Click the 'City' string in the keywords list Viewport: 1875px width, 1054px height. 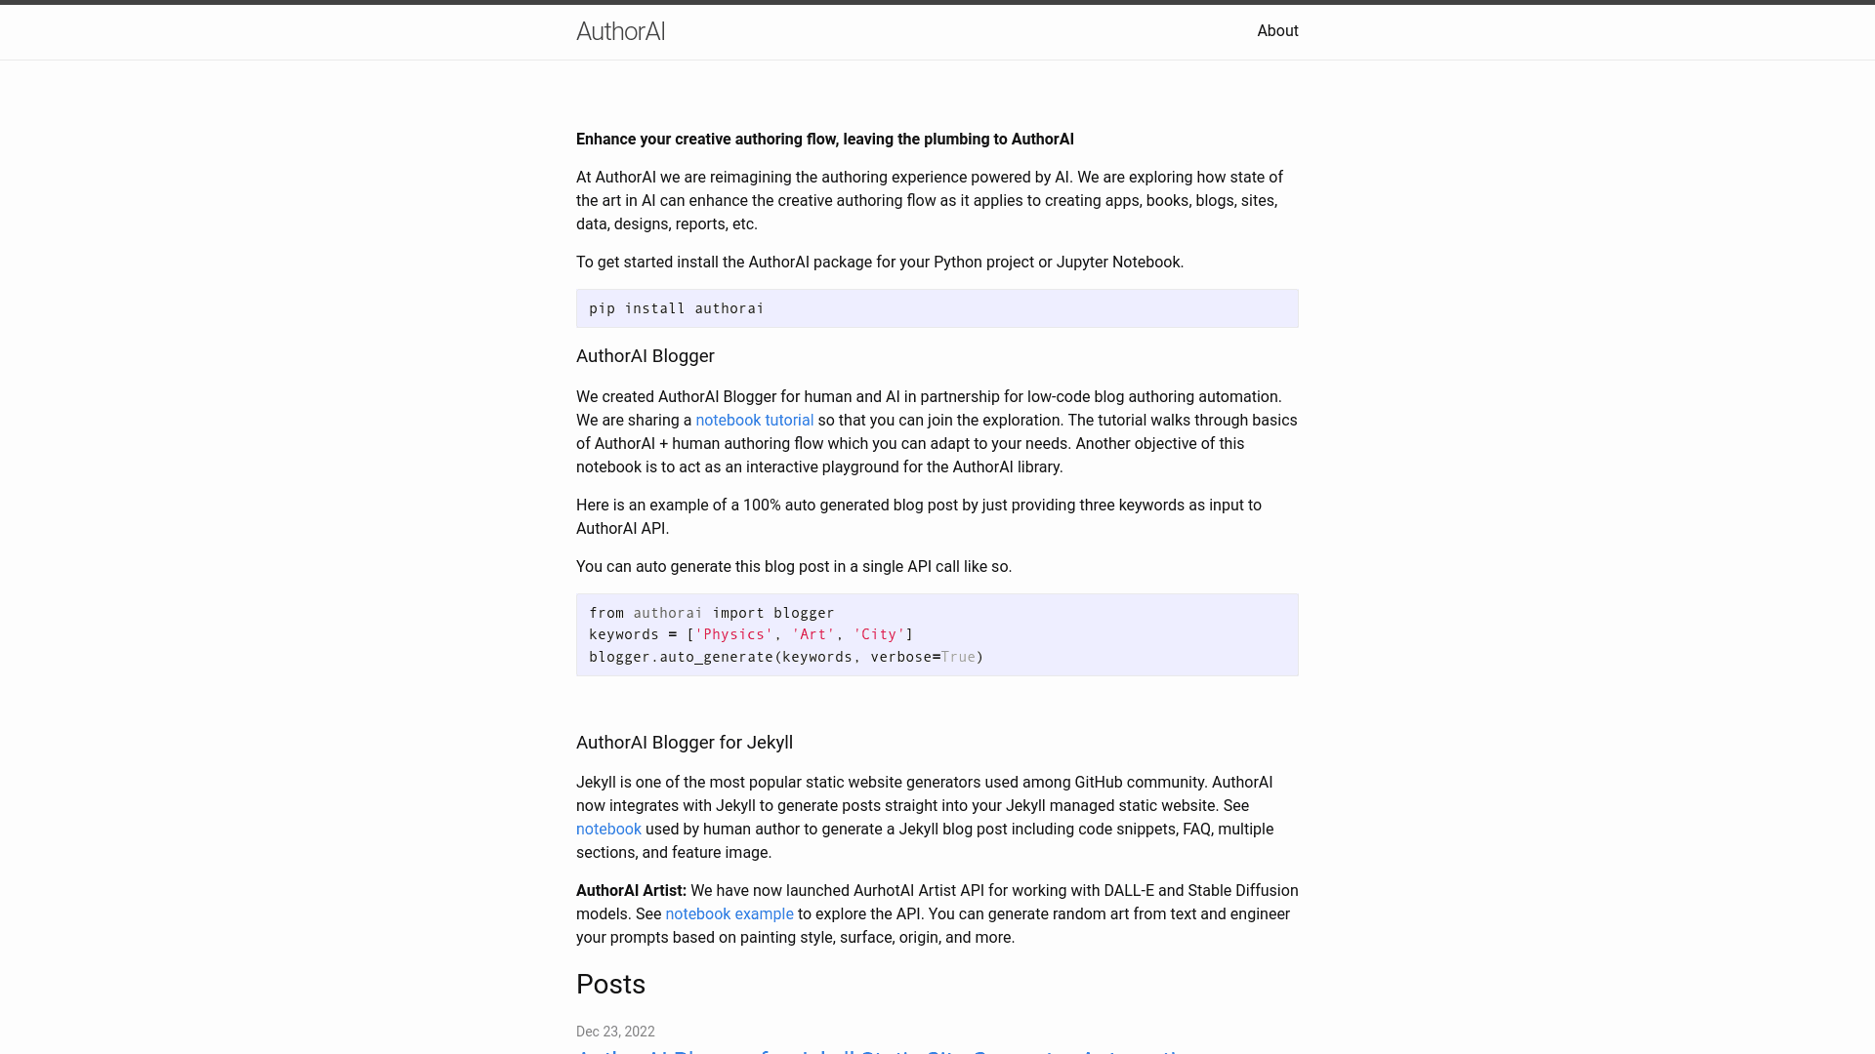pos(880,634)
